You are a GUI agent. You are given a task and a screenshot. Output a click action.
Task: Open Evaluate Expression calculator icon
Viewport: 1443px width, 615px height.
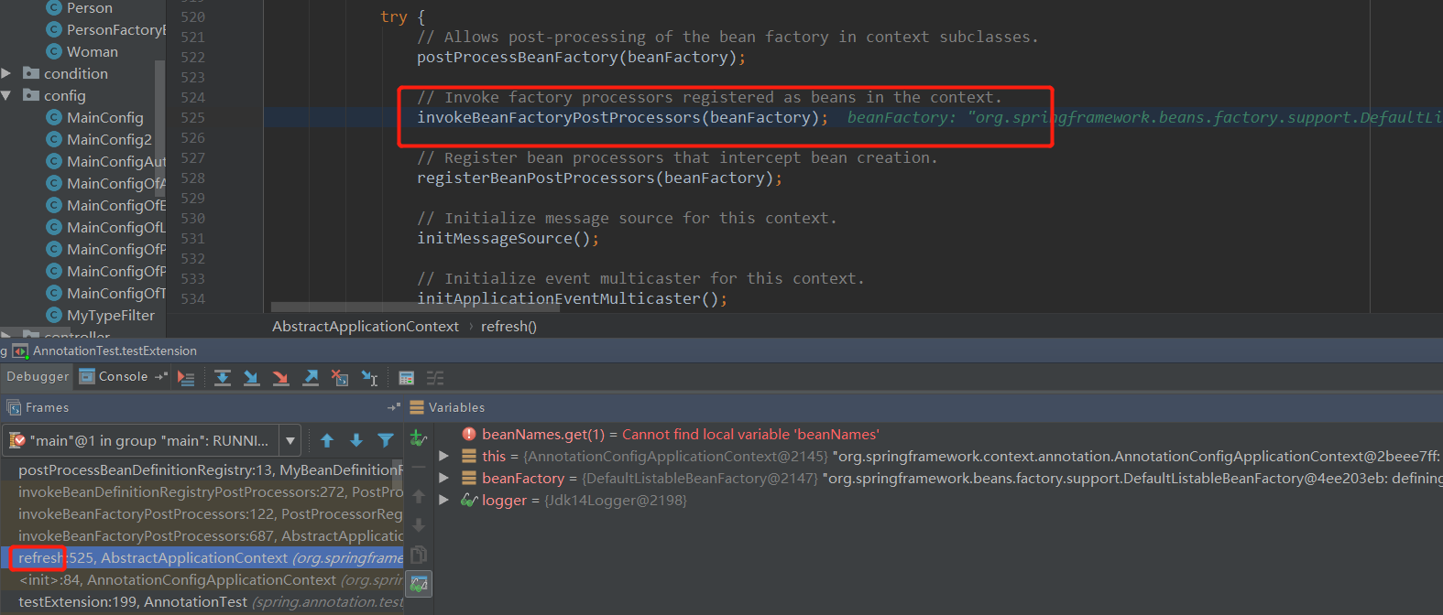point(407,377)
